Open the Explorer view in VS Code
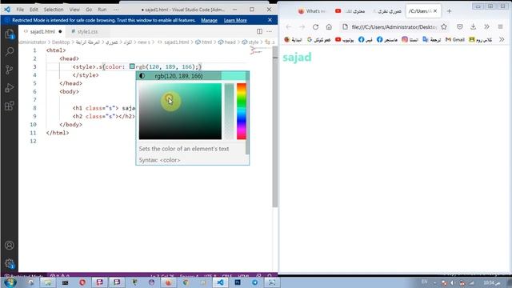The image size is (512, 288). click(9, 34)
